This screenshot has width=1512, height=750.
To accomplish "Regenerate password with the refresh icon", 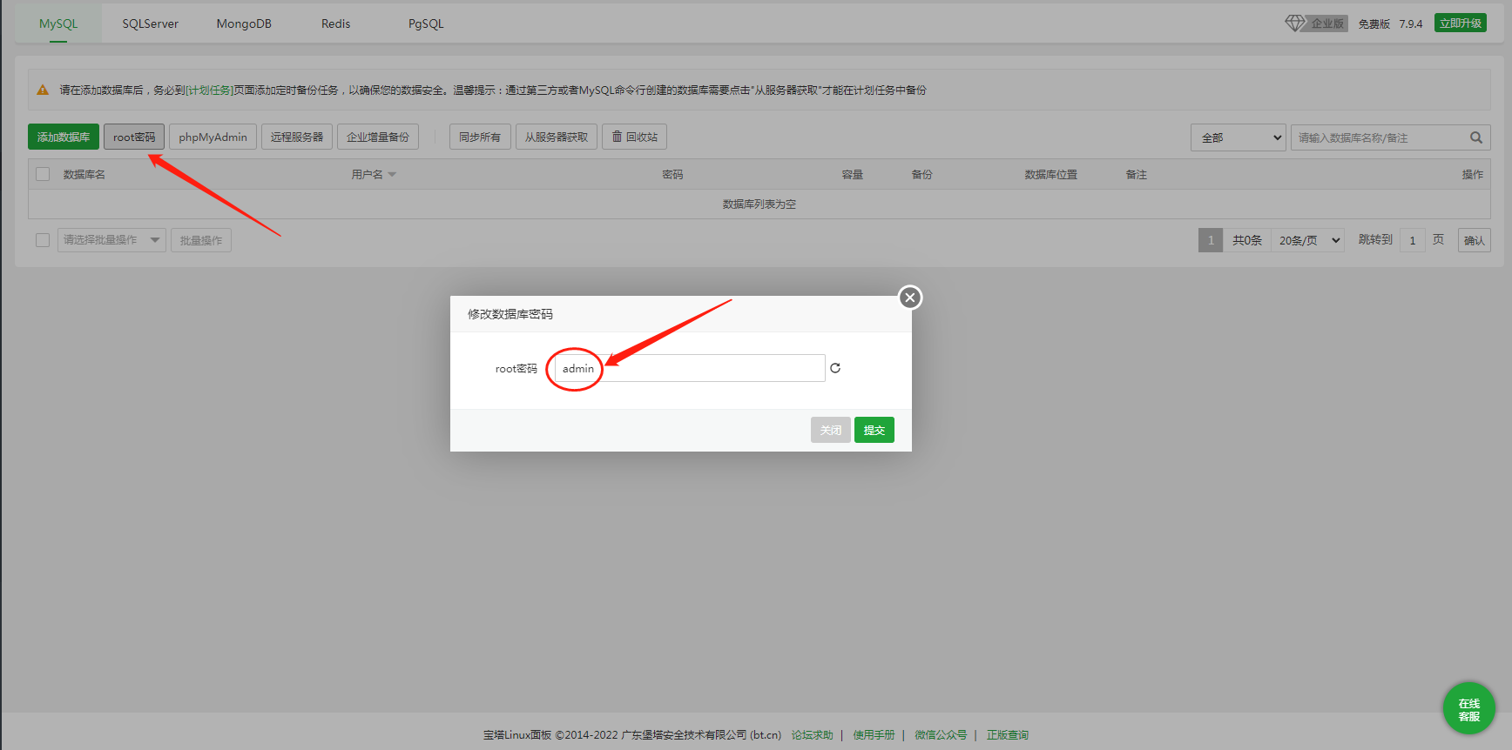I will click(x=835, y=368).
